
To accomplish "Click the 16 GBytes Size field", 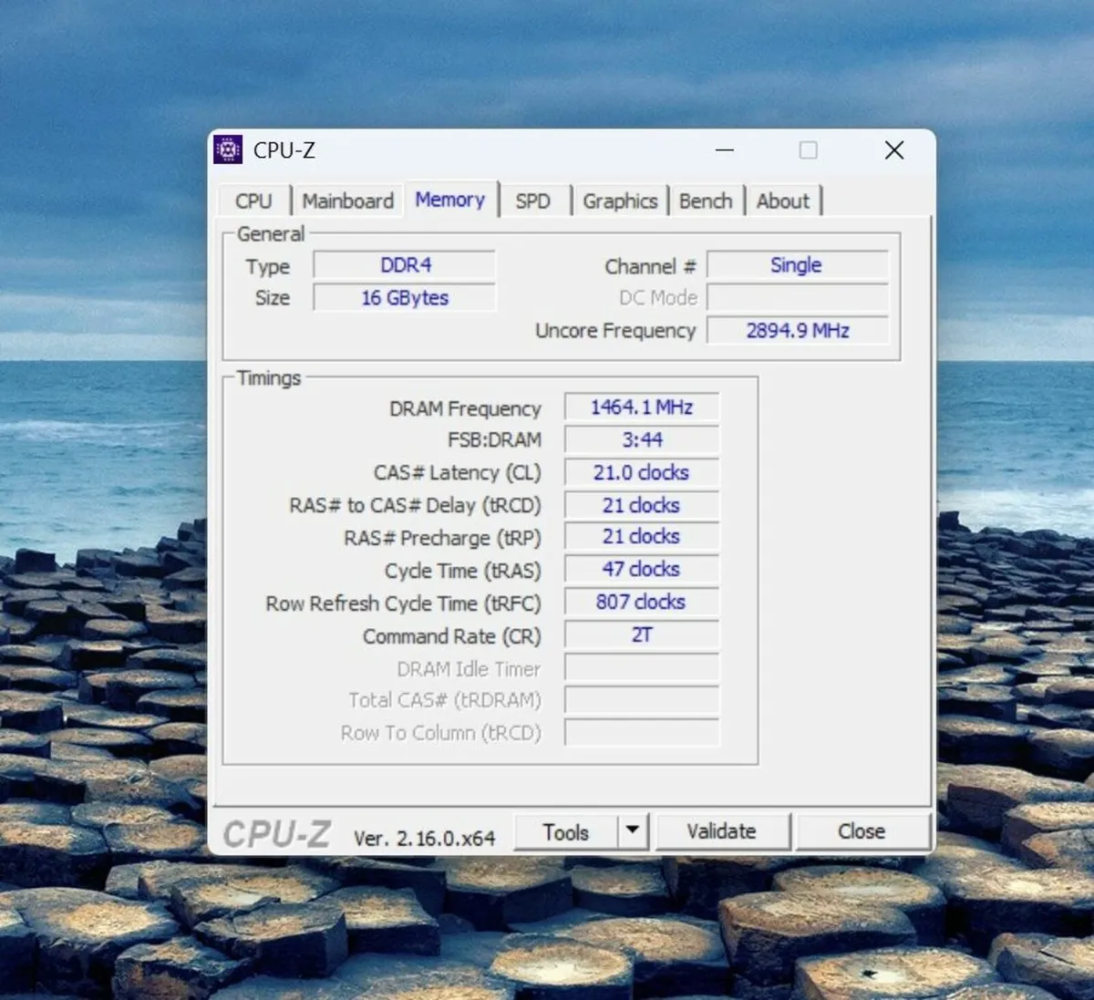I will coord(404,296).
